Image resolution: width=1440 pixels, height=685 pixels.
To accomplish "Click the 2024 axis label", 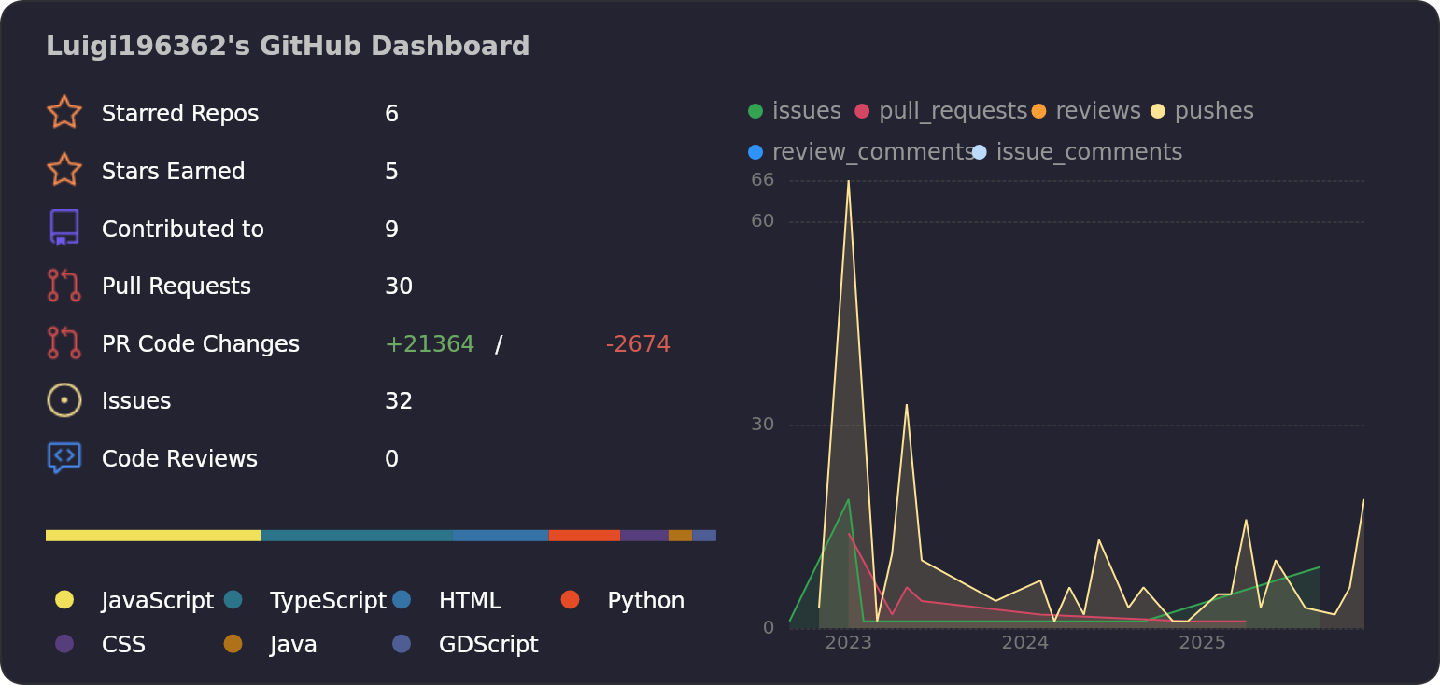I will [x=1027, y=642].
